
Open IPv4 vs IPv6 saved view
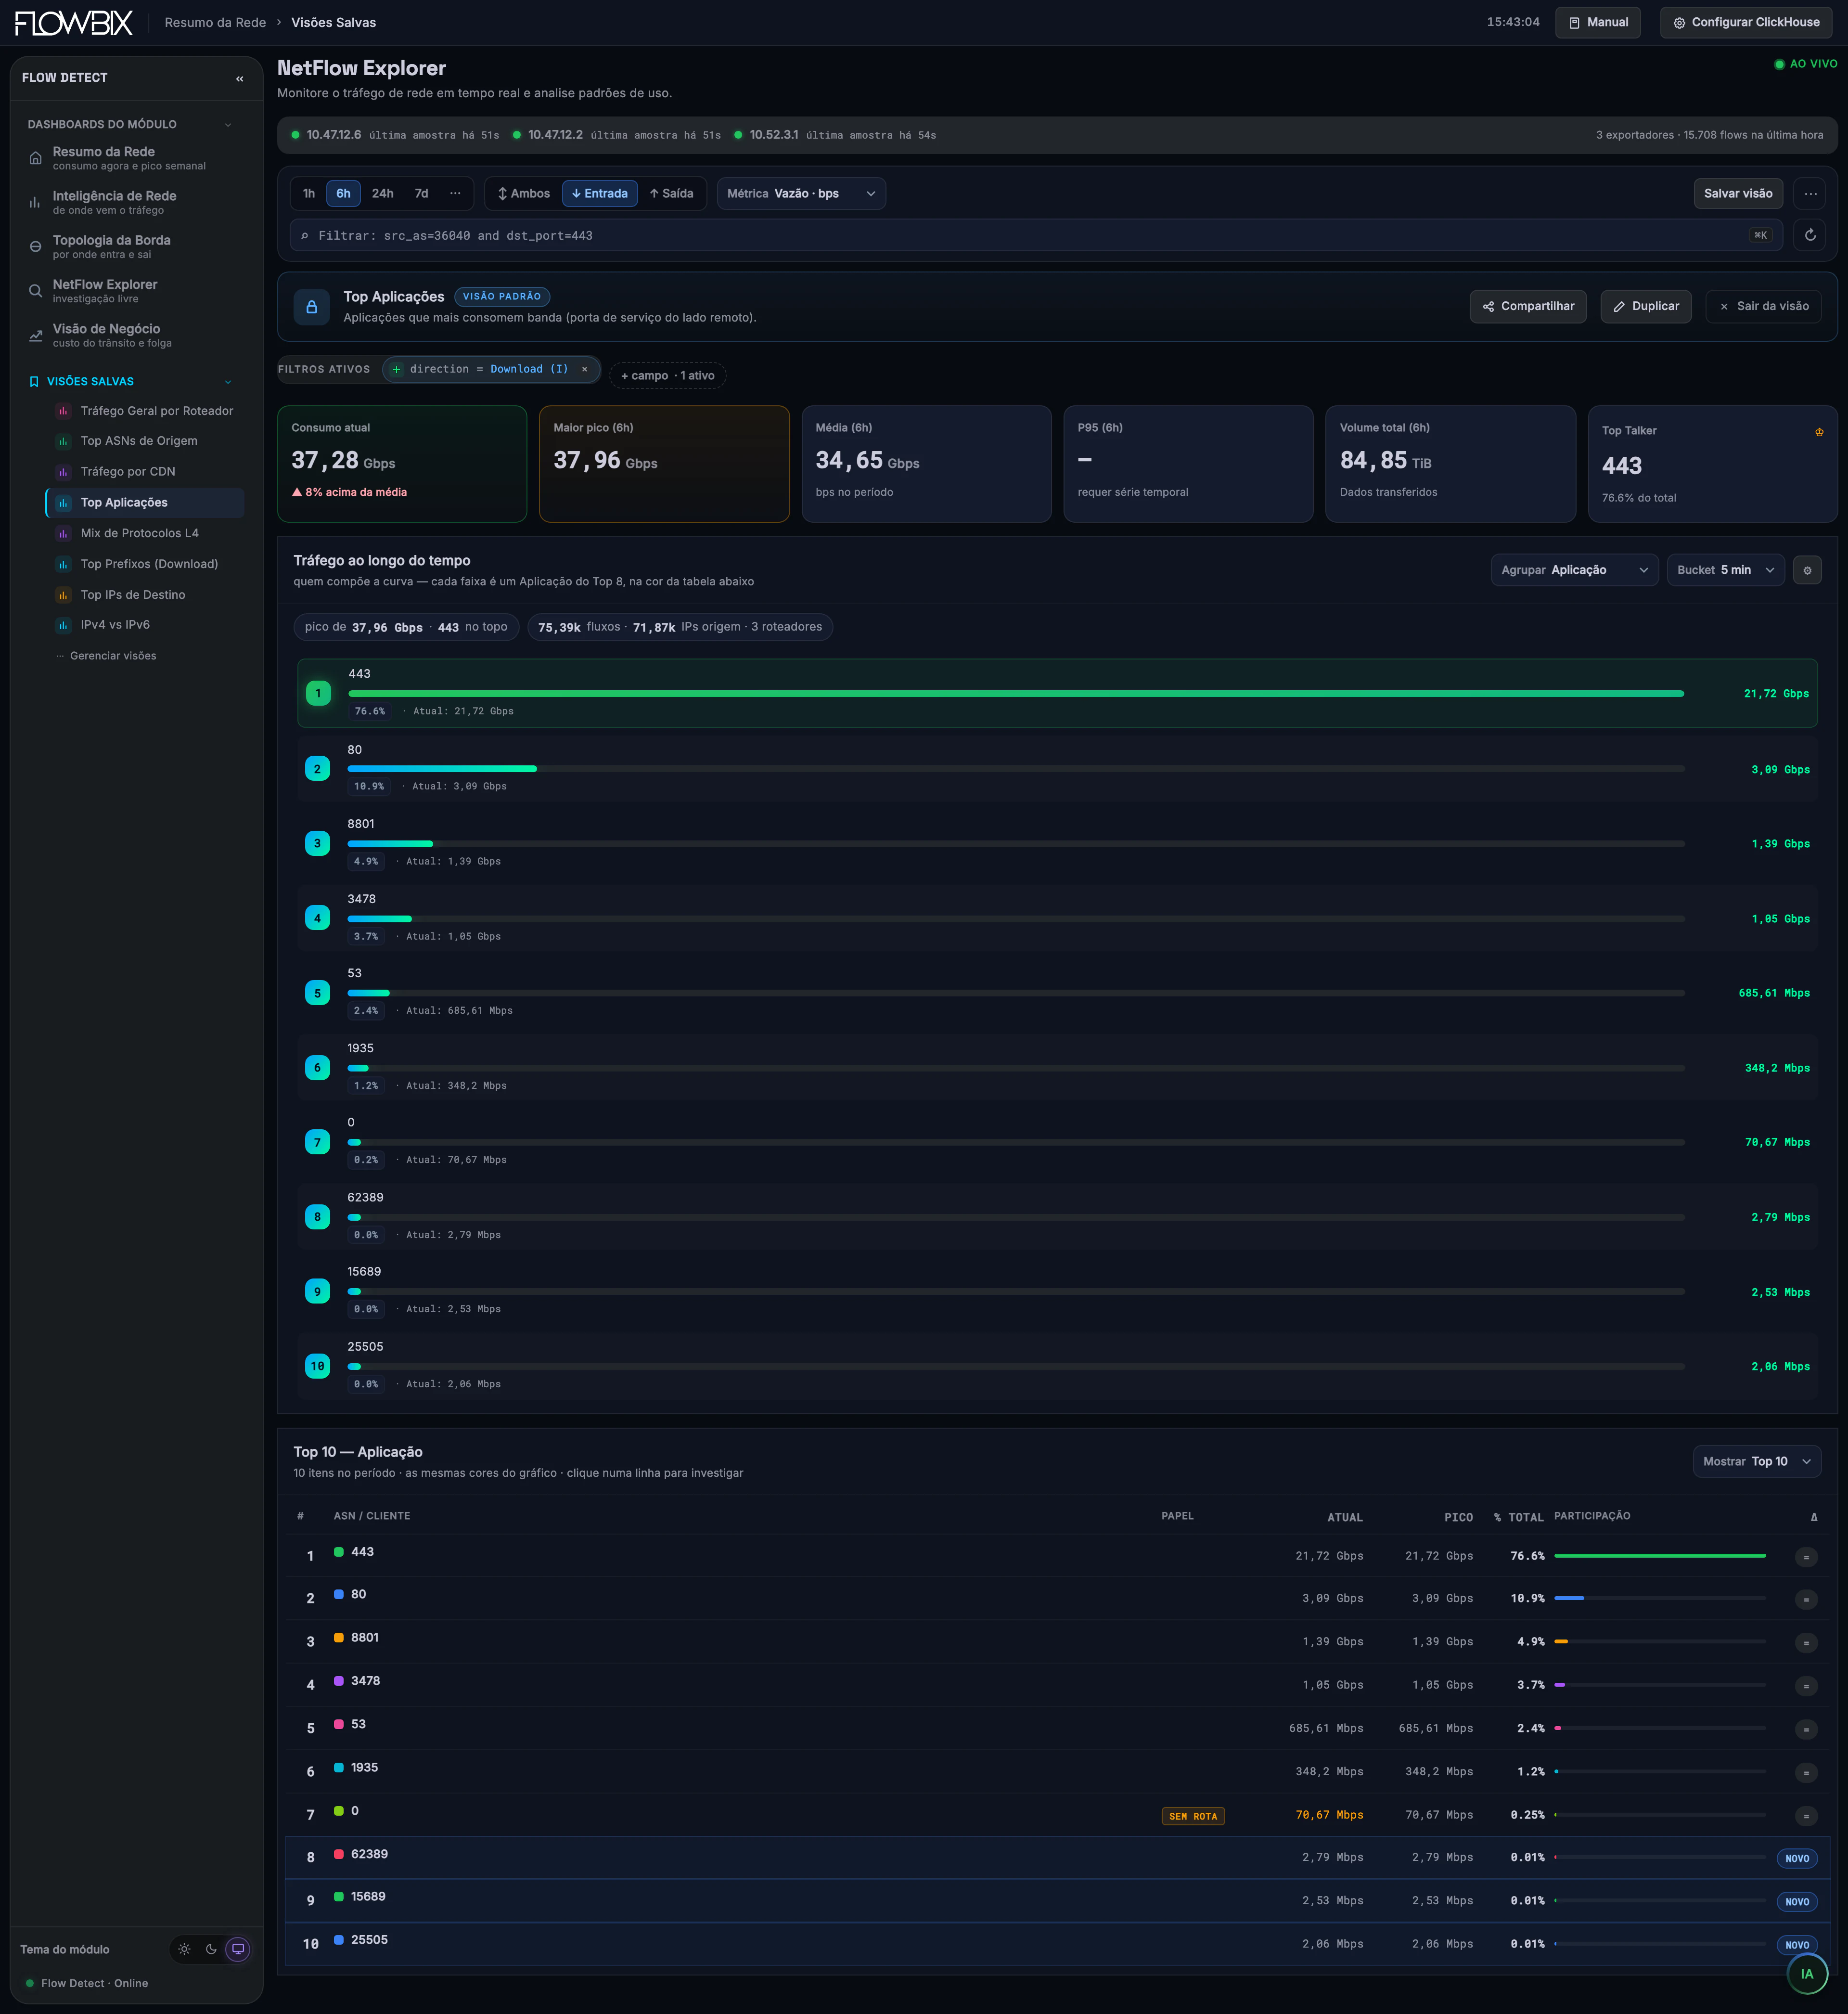click(146, 625)
